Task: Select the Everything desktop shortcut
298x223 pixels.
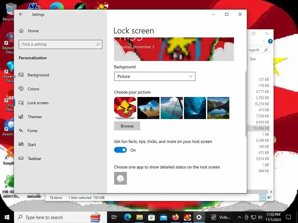Action: (8, 156)
